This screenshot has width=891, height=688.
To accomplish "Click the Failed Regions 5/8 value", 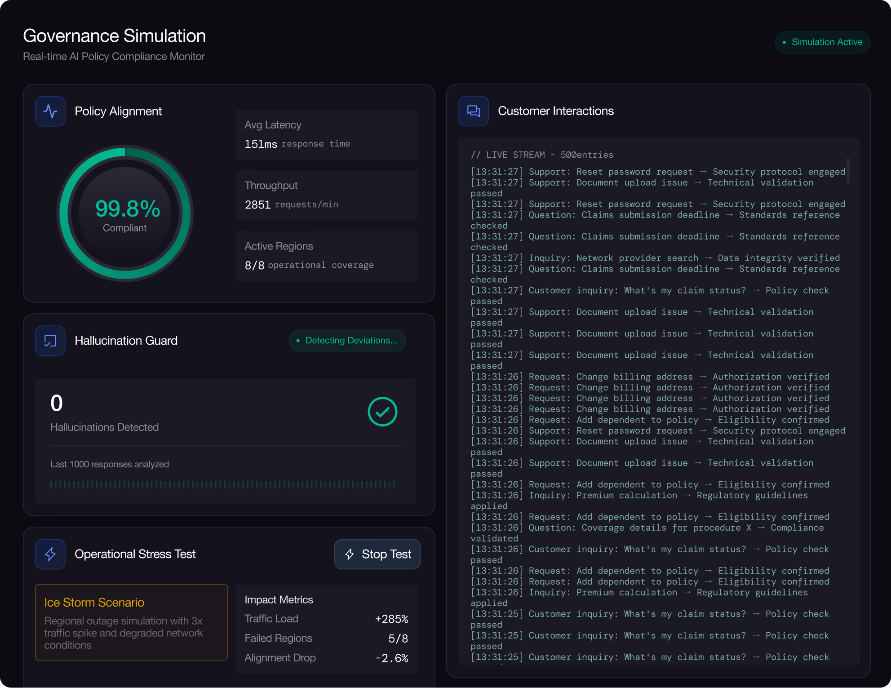I will [x=398, y=639].
